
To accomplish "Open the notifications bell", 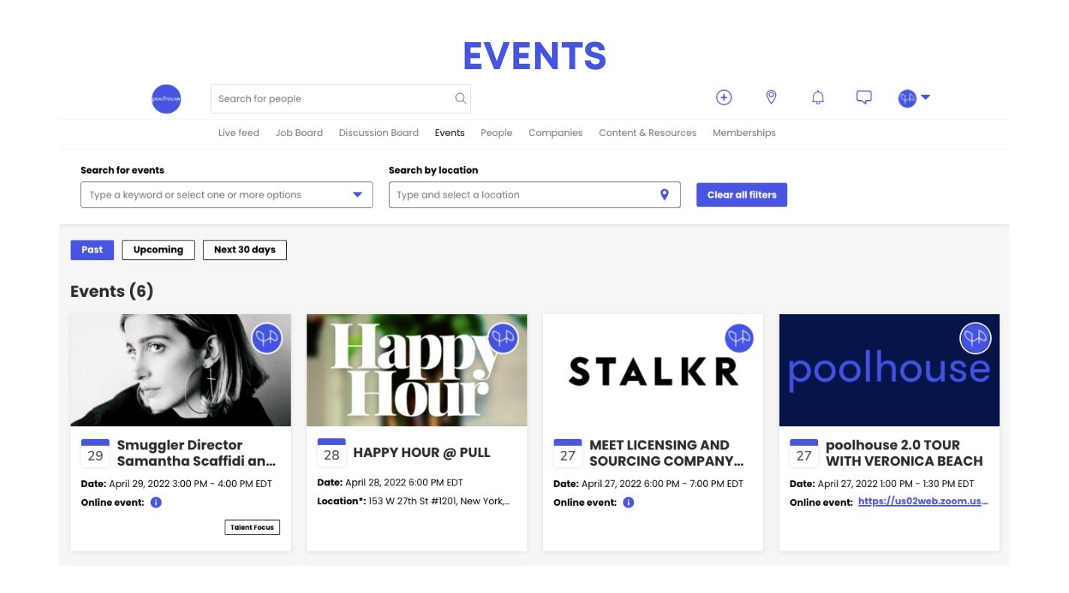I will [x=818, y=97].
